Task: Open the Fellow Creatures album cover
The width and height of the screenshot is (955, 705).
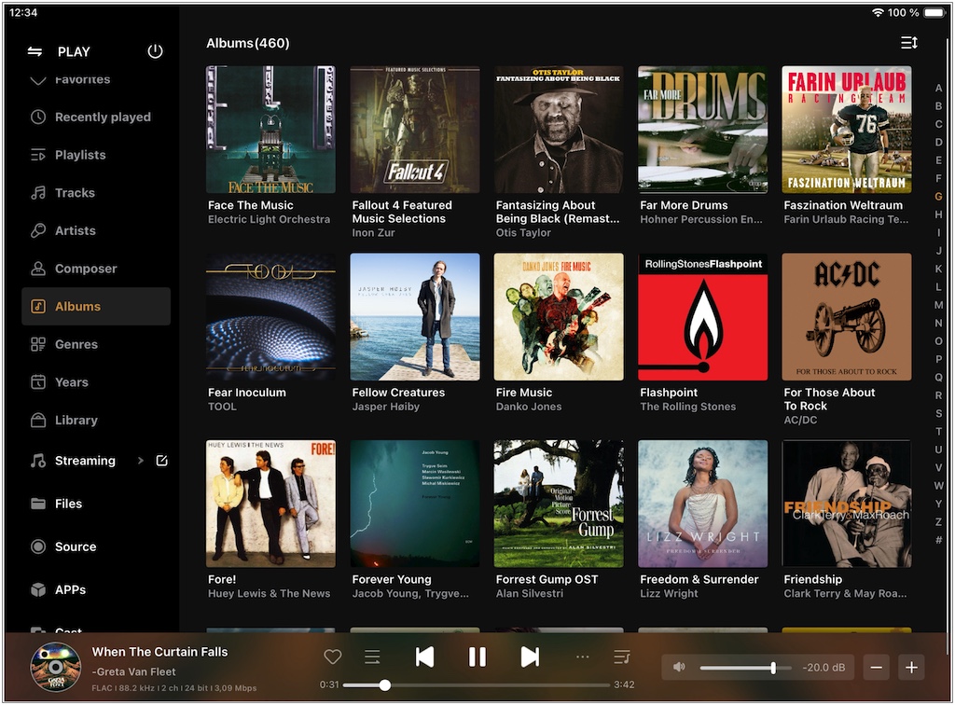Action: 415,316
